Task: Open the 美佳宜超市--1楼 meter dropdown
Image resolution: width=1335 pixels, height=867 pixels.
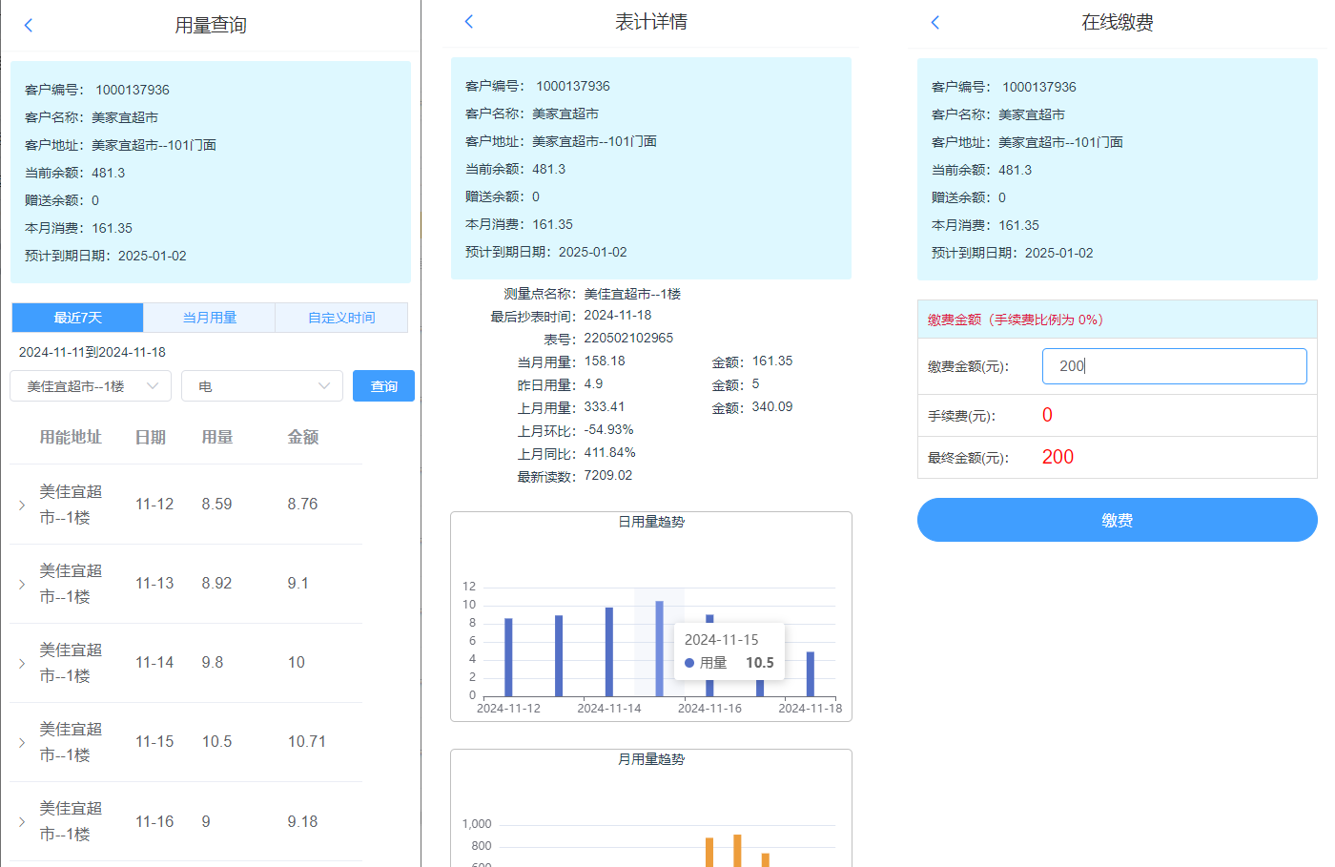Action: [x=91, y=386]
